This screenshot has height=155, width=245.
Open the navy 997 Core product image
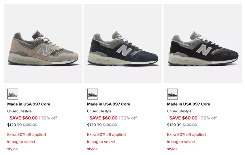pos(123,43)
